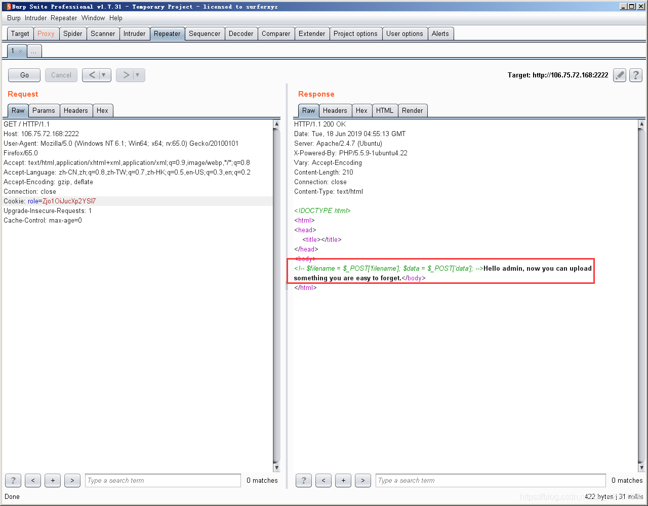Edit target using the pencil icon

click(x=620, y=75)
